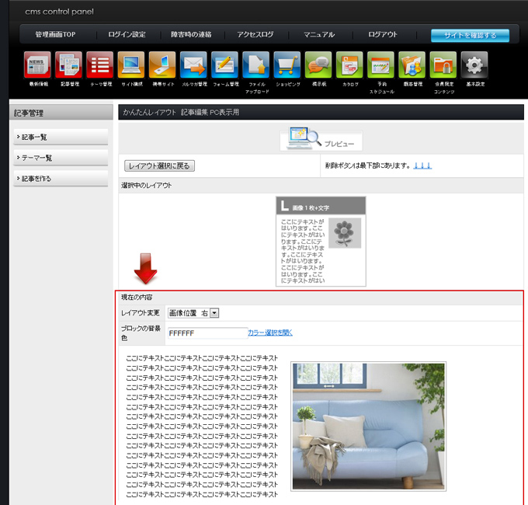Click the FFFFFF background color field
This screenshot has height=505, width=528.
pos(207,333)
